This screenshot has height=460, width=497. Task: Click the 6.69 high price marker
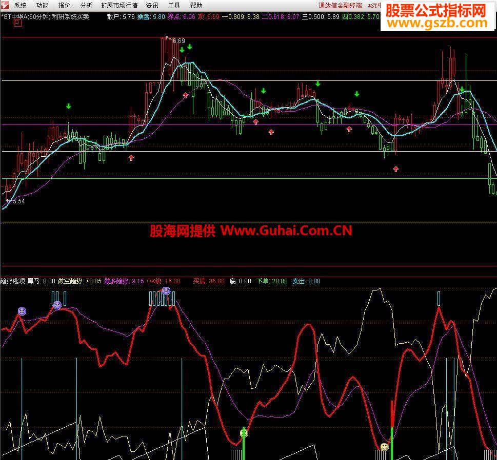pyautogui.click(x=179, y=41)
